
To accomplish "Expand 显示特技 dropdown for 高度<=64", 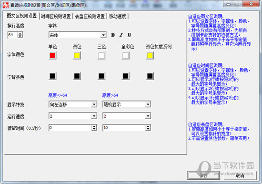I will point(73,104).
